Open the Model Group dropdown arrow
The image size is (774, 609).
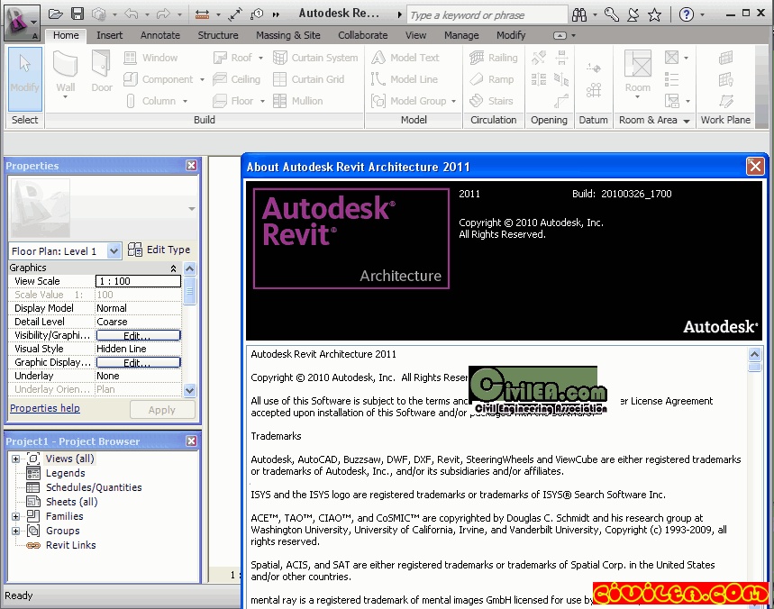(453, 101)
